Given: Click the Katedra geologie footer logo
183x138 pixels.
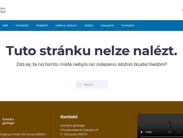Looking at the screenshot, I should (x=8, y=121).
